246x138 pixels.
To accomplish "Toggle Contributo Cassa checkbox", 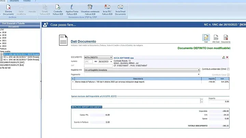I will (229, 75).
